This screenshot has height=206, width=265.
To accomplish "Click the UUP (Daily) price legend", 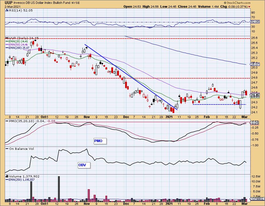I will tap(22, 38).
